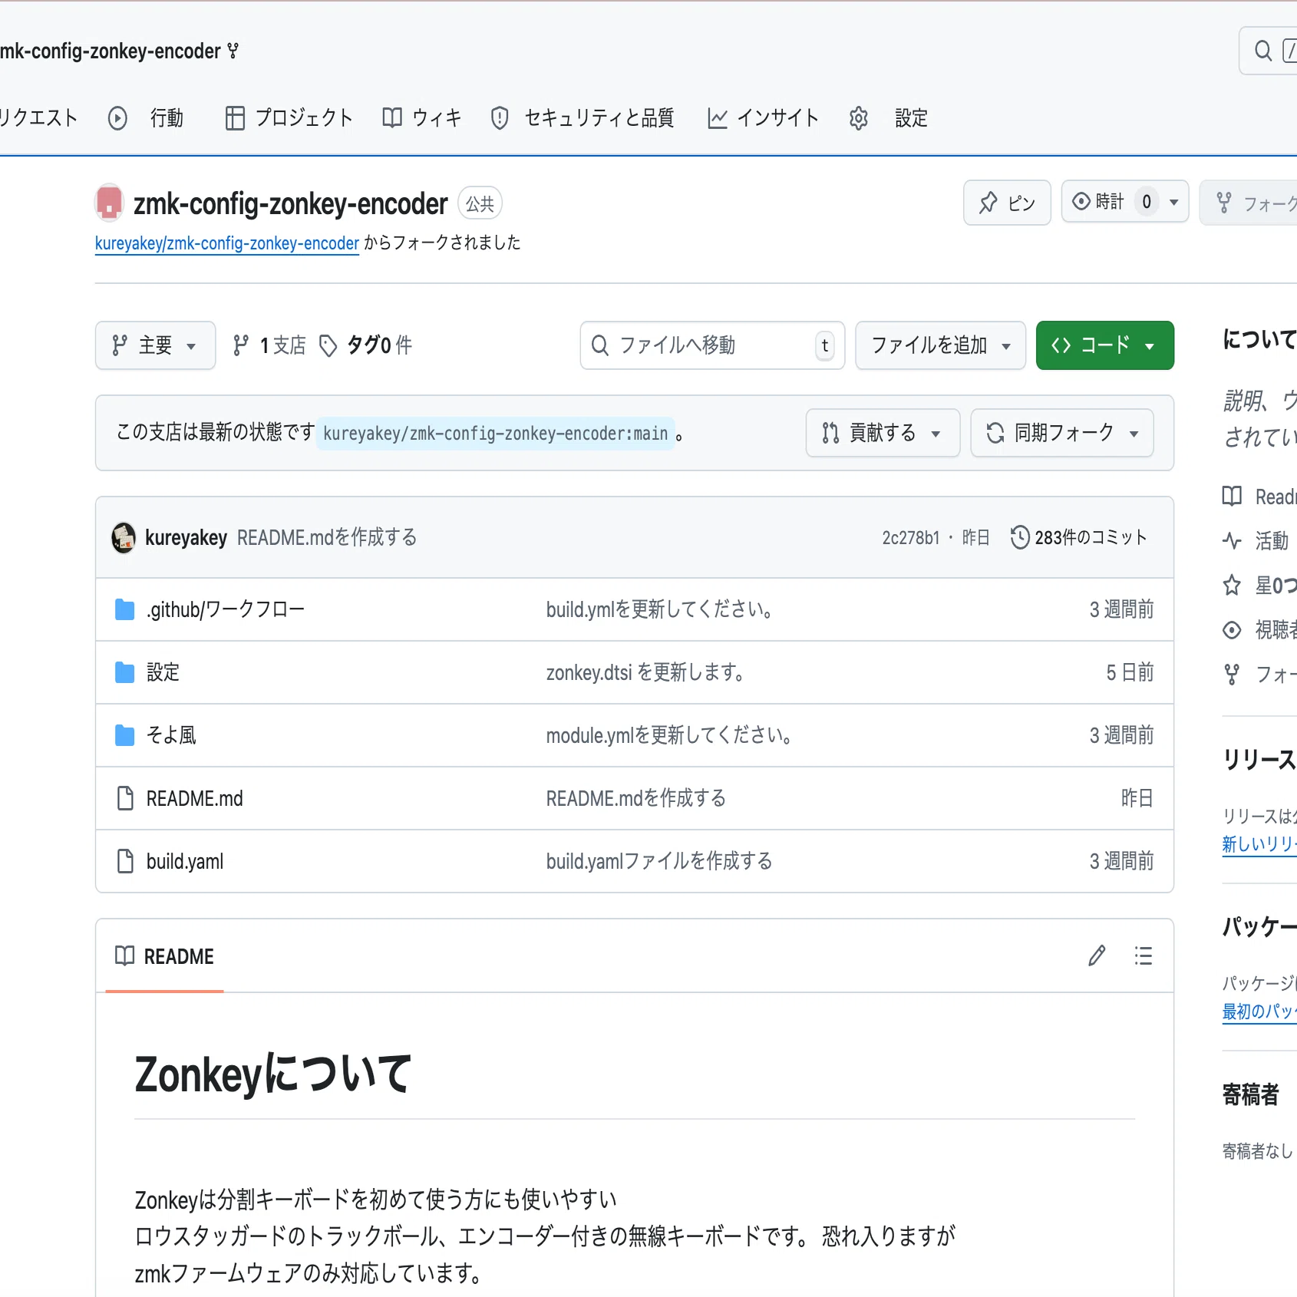Focus the ファイルへ移動 search field
The image size is (1297, 1297).
(712, 345)
